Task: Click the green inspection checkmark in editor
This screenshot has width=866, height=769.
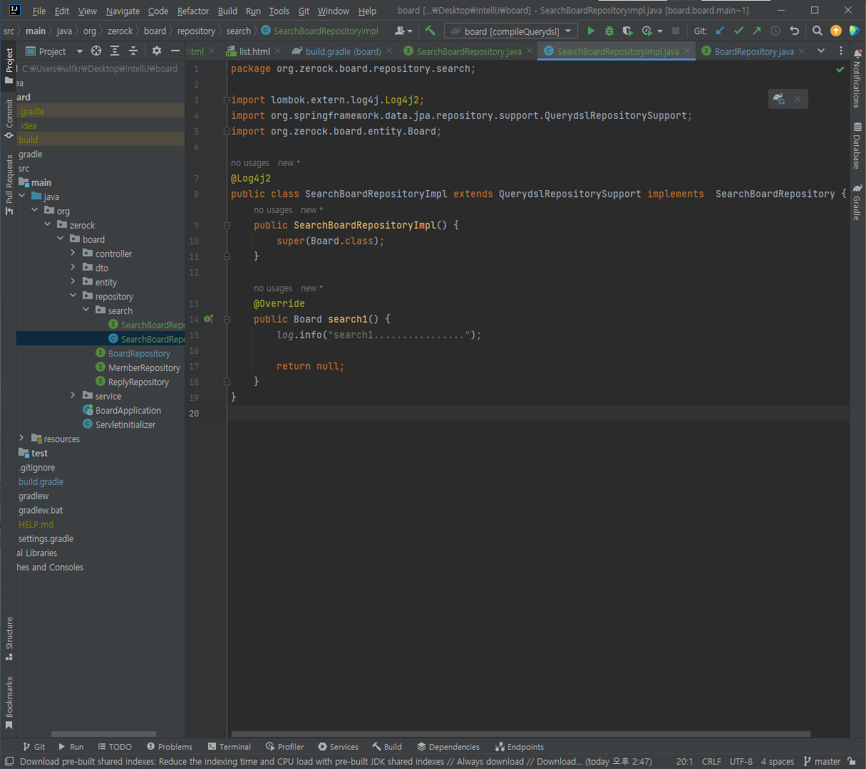Action: coord(840,69)
